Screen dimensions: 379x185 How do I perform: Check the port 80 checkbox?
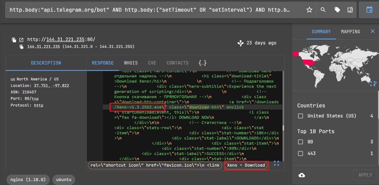pos(300,142)
